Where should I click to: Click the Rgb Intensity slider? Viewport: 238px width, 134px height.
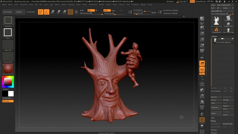(91, 13)
